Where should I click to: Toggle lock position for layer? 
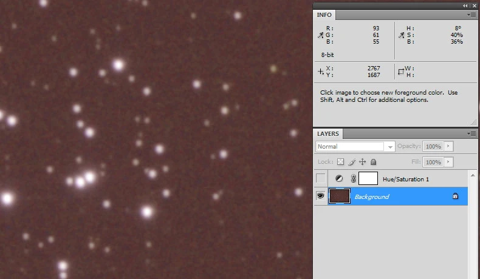(363, 162)
